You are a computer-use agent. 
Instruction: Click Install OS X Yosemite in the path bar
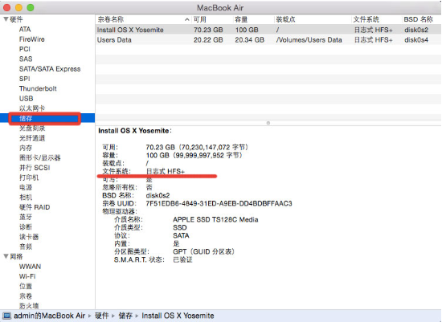point(178,316)
